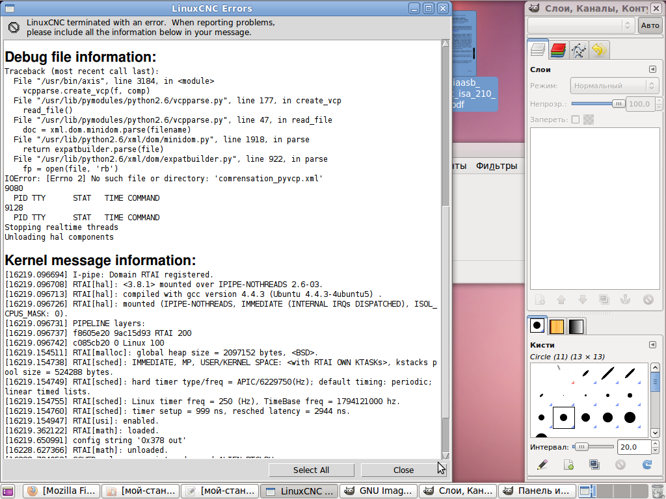Click the Close button in LinuxCNC Errors dialog
This screenshot has height=499, width=666.
pyautogui.click(x=403, y=470)
